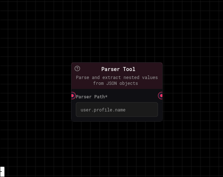Click the "from JSON objects" description line
This screenshot has height=177, width=223.
click(x=115, y=83)
